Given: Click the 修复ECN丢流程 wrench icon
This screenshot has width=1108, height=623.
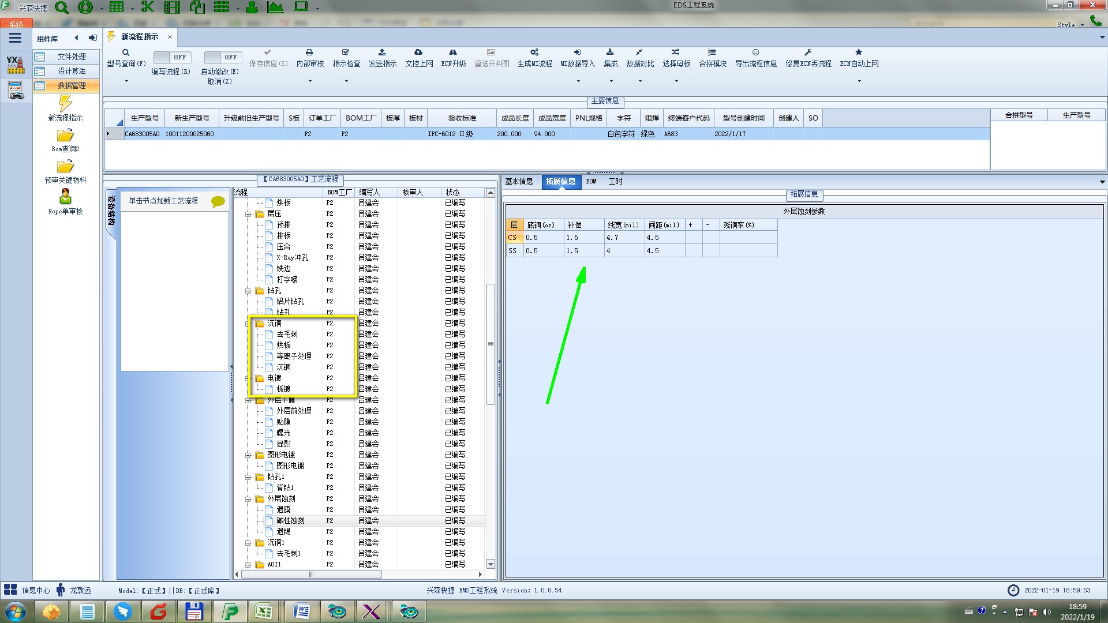Looking at the screenshot, I should 808,52.
